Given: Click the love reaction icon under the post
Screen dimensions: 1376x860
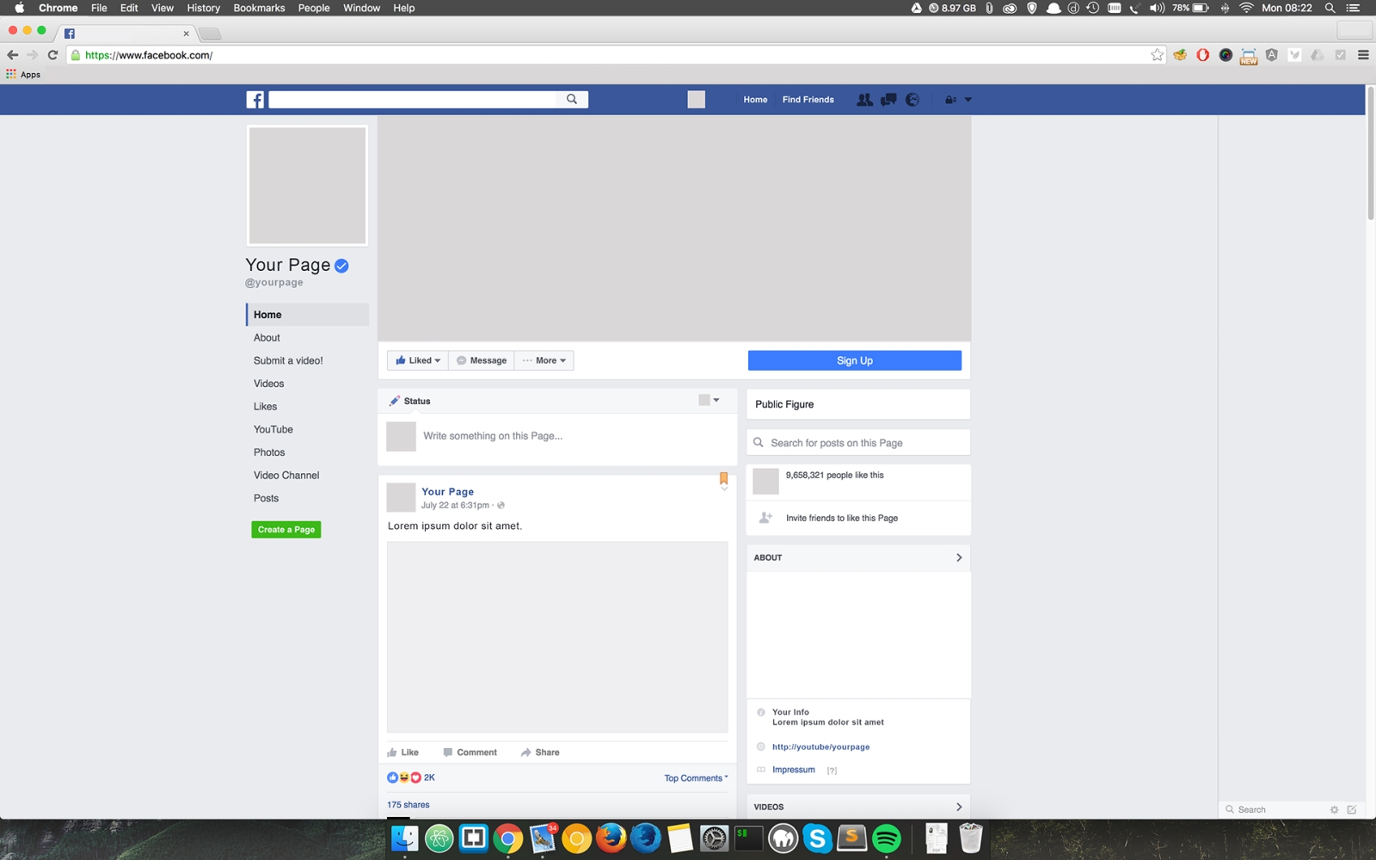Looking at the screenshot, I should (415, 777).
